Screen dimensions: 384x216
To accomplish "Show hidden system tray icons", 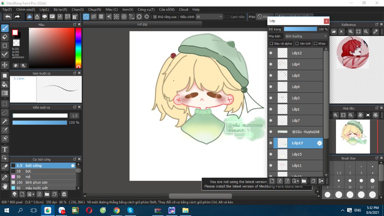I will [x=342, y=210].
